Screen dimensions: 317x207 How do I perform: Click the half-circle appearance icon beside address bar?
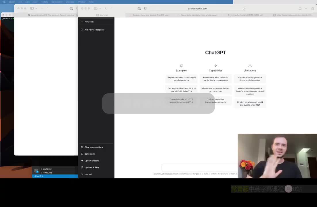tap(145, 8)
